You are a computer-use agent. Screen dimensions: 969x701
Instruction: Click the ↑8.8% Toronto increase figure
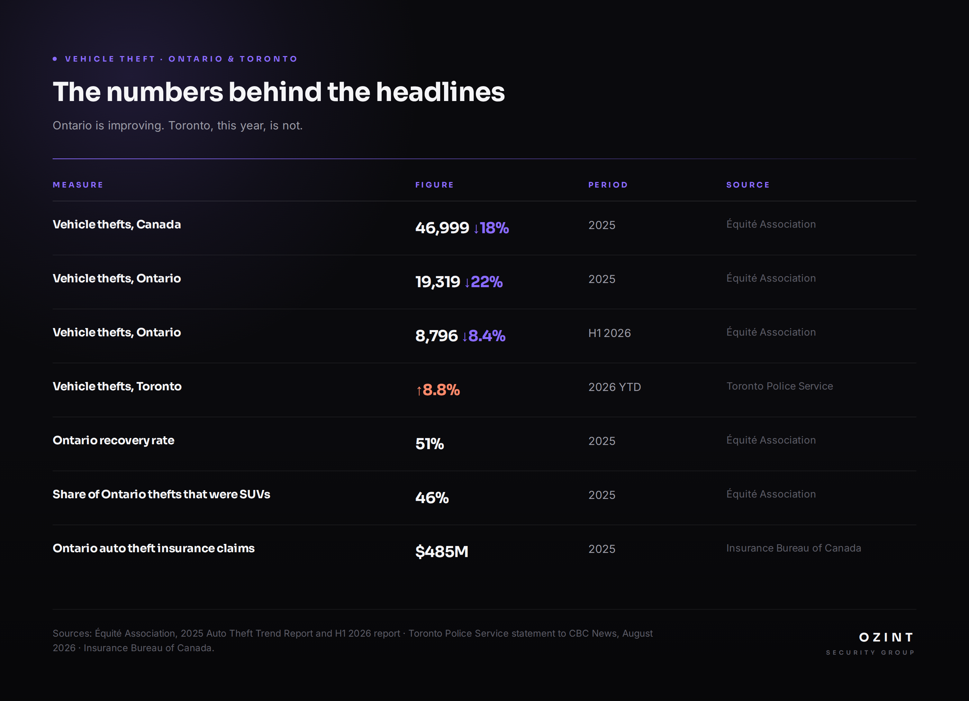tap(438, 390)
